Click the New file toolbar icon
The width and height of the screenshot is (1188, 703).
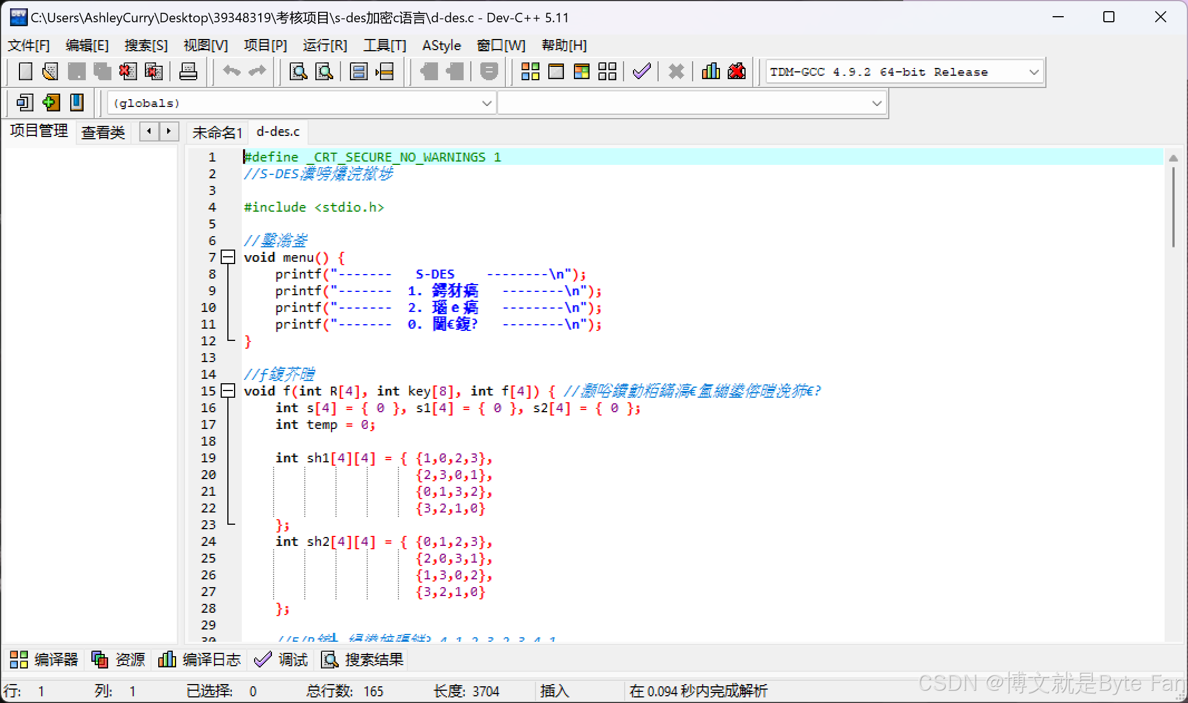26,71
